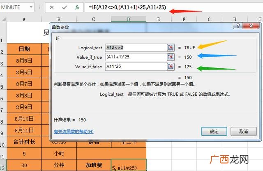Click cell A11 containing 5
This screenshot has height=171, width=263.
[x=24, y=154]
